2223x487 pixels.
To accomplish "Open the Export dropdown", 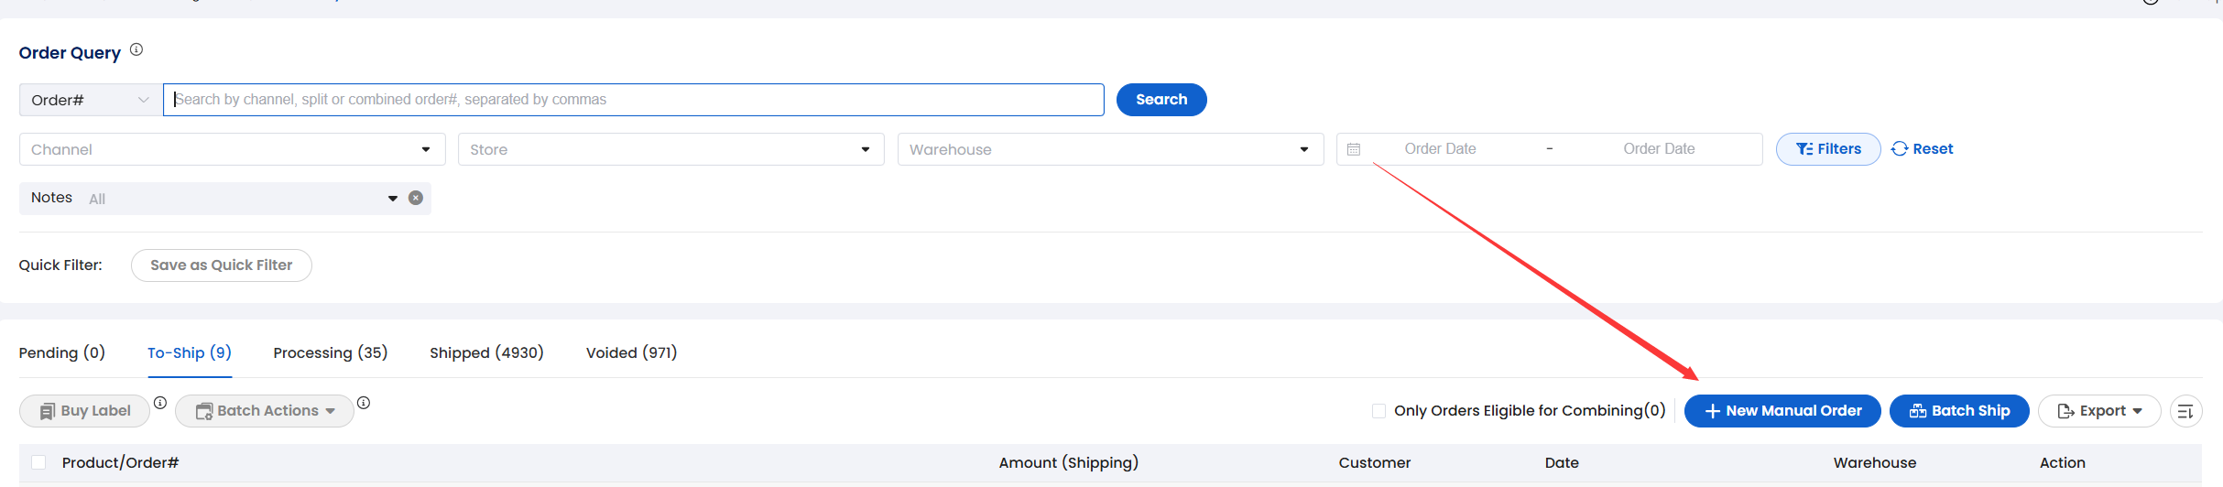I will point(2099,411).
